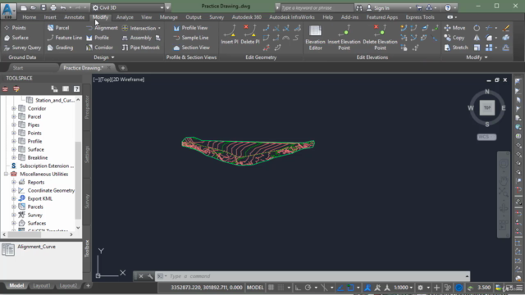Open Feature Line modify tools

(x=65, y=38)
